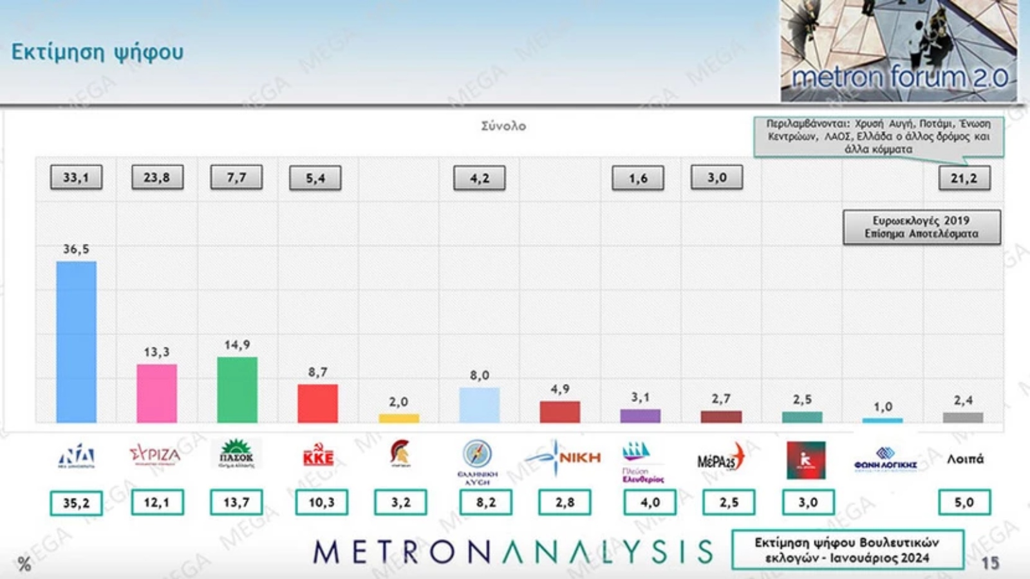Image resolution: width=1030 pixels, height=579 pixels.
Task: Select the Foni Logikis logo
Action: [885, 459]
